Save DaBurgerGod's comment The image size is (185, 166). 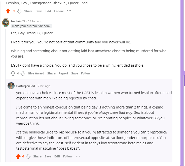click(48, 156)
